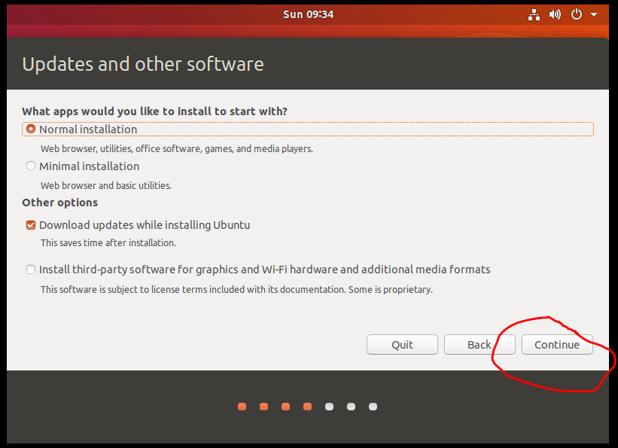Click the power icon in top bar

point(576,14)
